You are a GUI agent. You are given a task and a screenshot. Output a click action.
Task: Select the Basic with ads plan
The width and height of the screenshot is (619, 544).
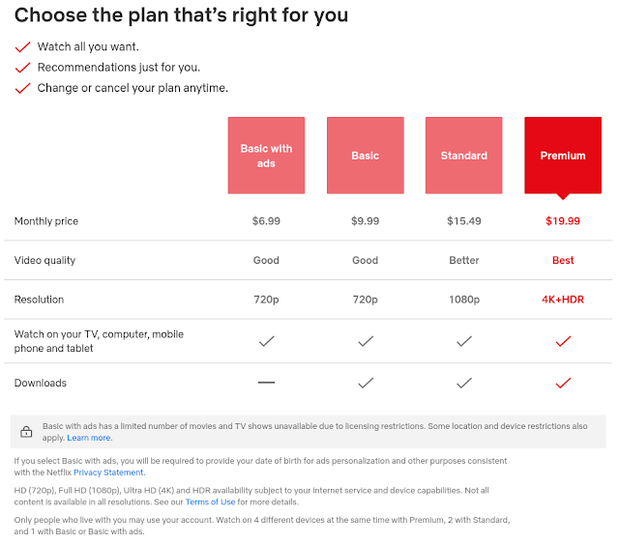266,155
